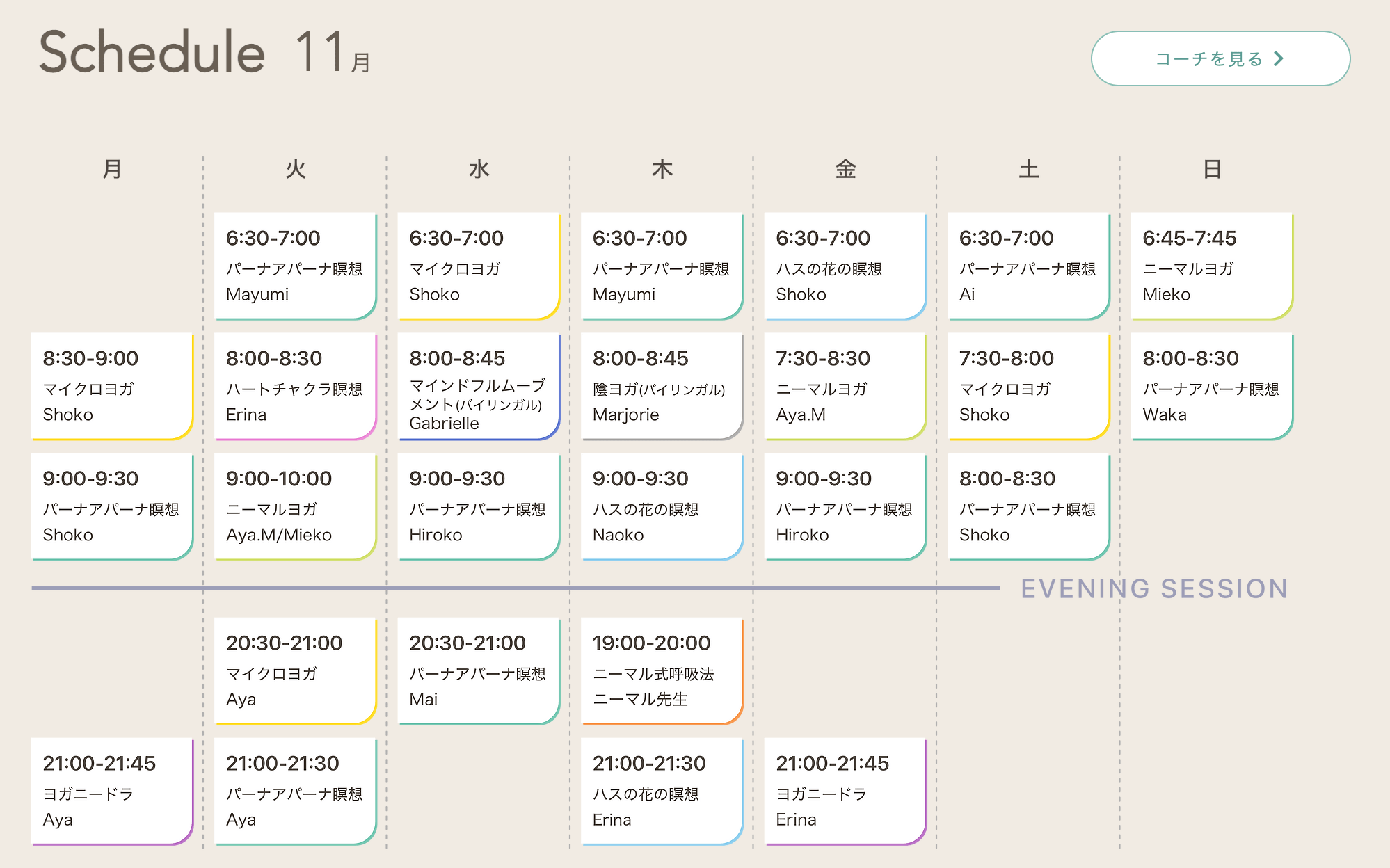Click the 火 column header
This screenshot has height=868, width=1390.
[296, 169]
